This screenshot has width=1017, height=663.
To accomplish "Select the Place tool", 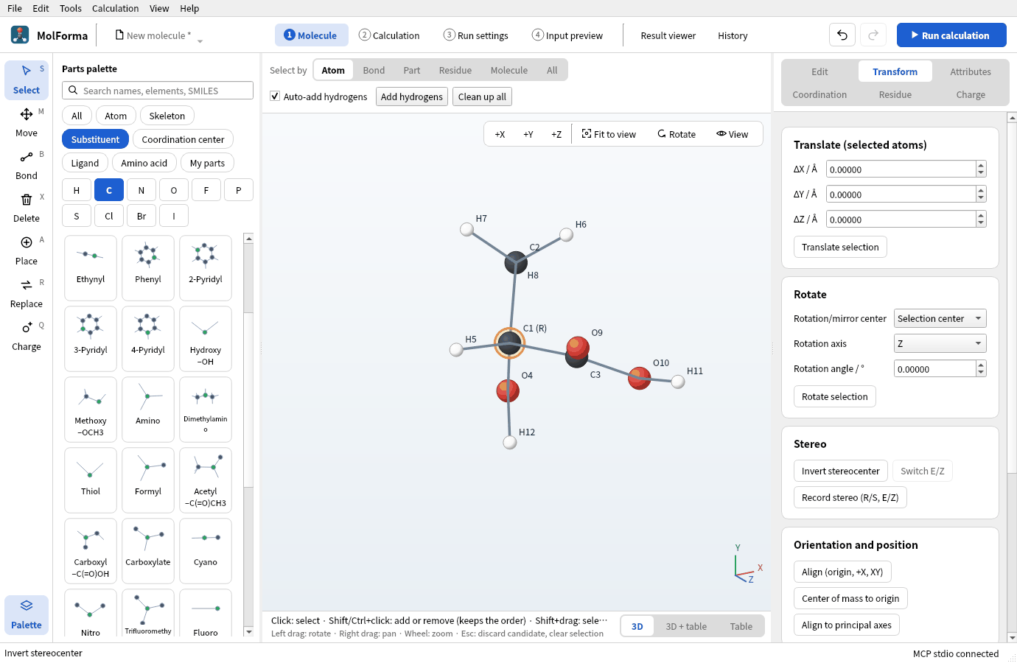I will pos(27,250).
